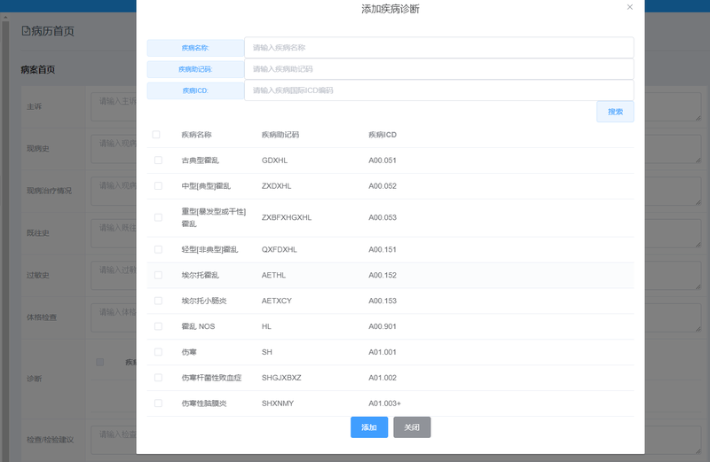This screenshot has width=710, height=462.
Task: Click the blue 添加 button
Action: 369,427
